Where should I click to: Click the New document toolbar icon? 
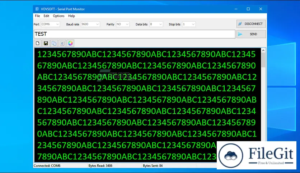click(x=38, y=43)
